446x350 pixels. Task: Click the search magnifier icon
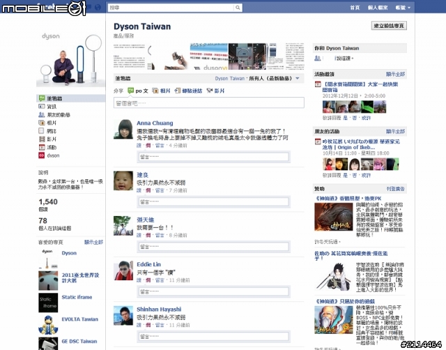click(238, 8)
